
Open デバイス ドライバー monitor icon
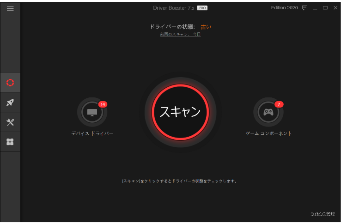point(92,112)
